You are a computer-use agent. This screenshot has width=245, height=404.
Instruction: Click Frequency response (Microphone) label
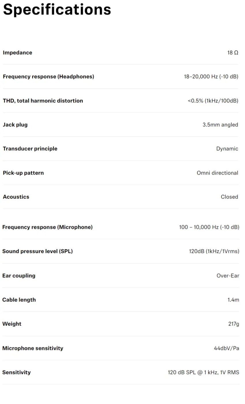click(48, 227)
